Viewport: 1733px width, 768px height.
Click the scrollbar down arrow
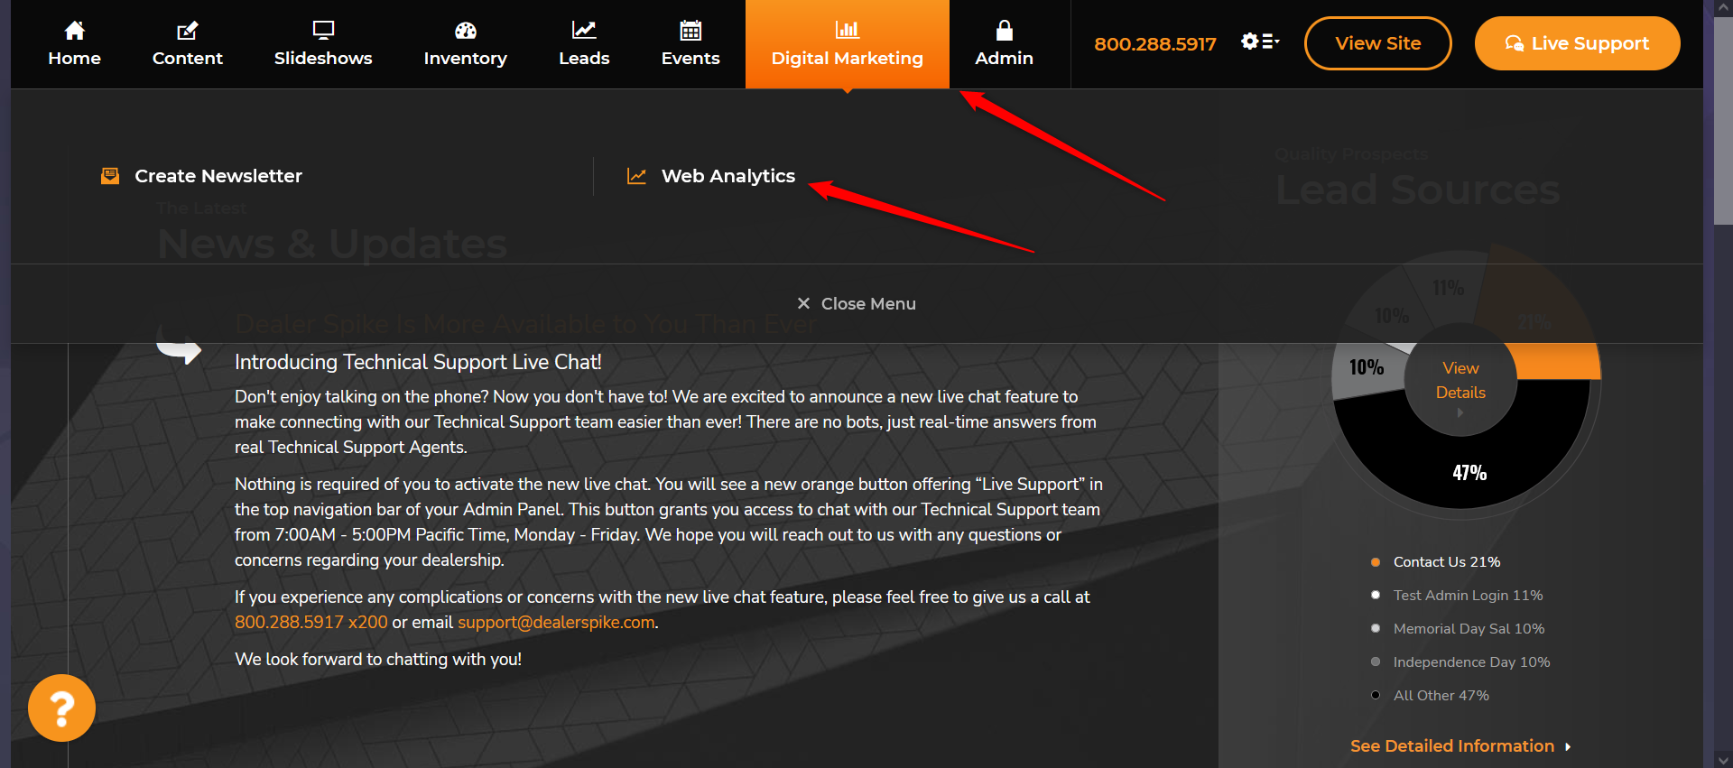point(1723,760)
